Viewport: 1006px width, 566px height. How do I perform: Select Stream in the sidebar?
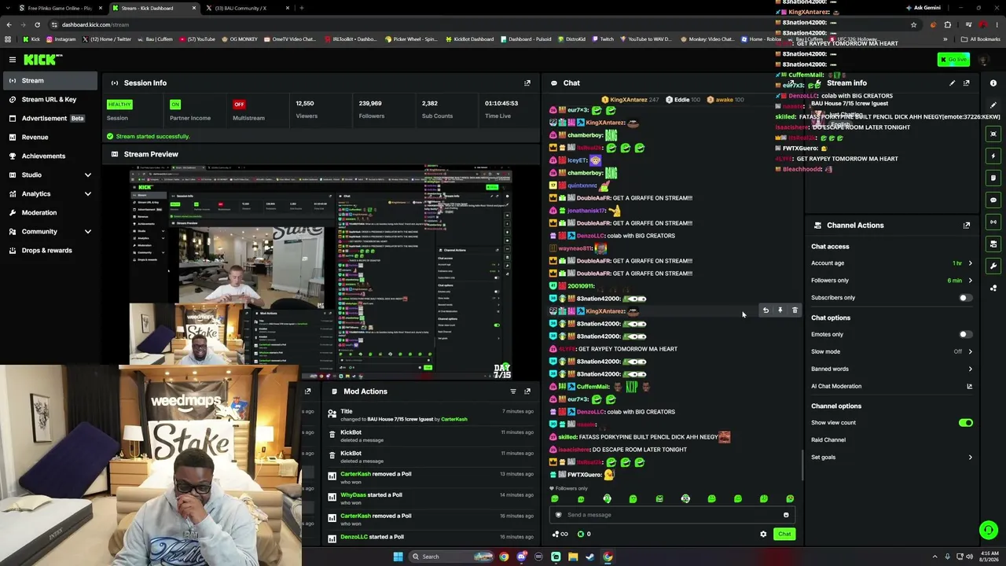click(x=50, y=80)
